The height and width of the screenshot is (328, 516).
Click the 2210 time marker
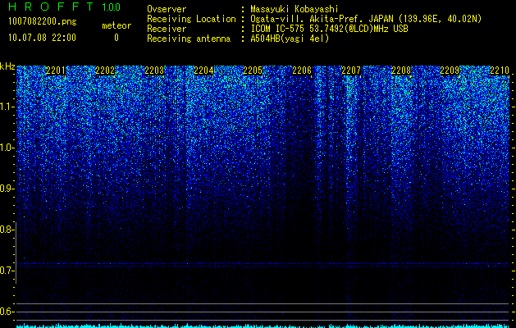coord(500,71)
